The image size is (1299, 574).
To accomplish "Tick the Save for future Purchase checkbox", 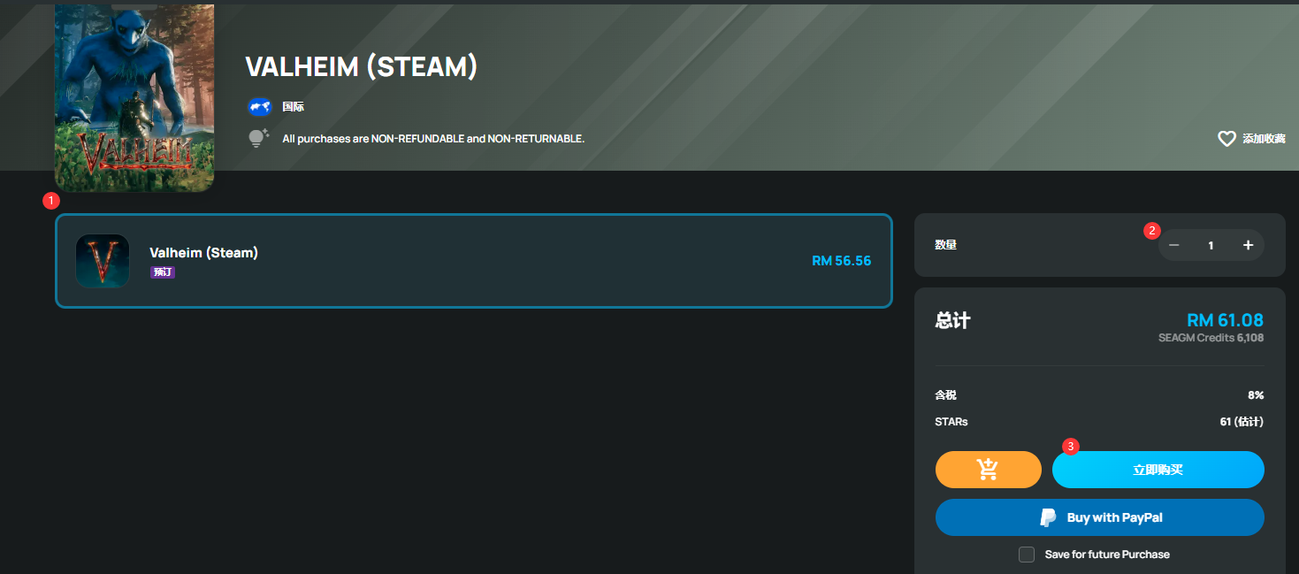I will 1027,555.
